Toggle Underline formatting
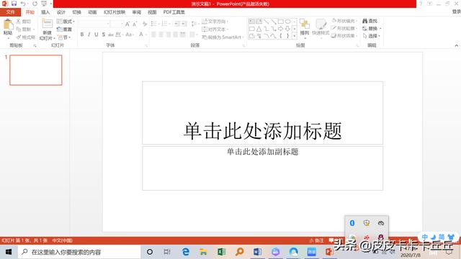 pos(96,35)
